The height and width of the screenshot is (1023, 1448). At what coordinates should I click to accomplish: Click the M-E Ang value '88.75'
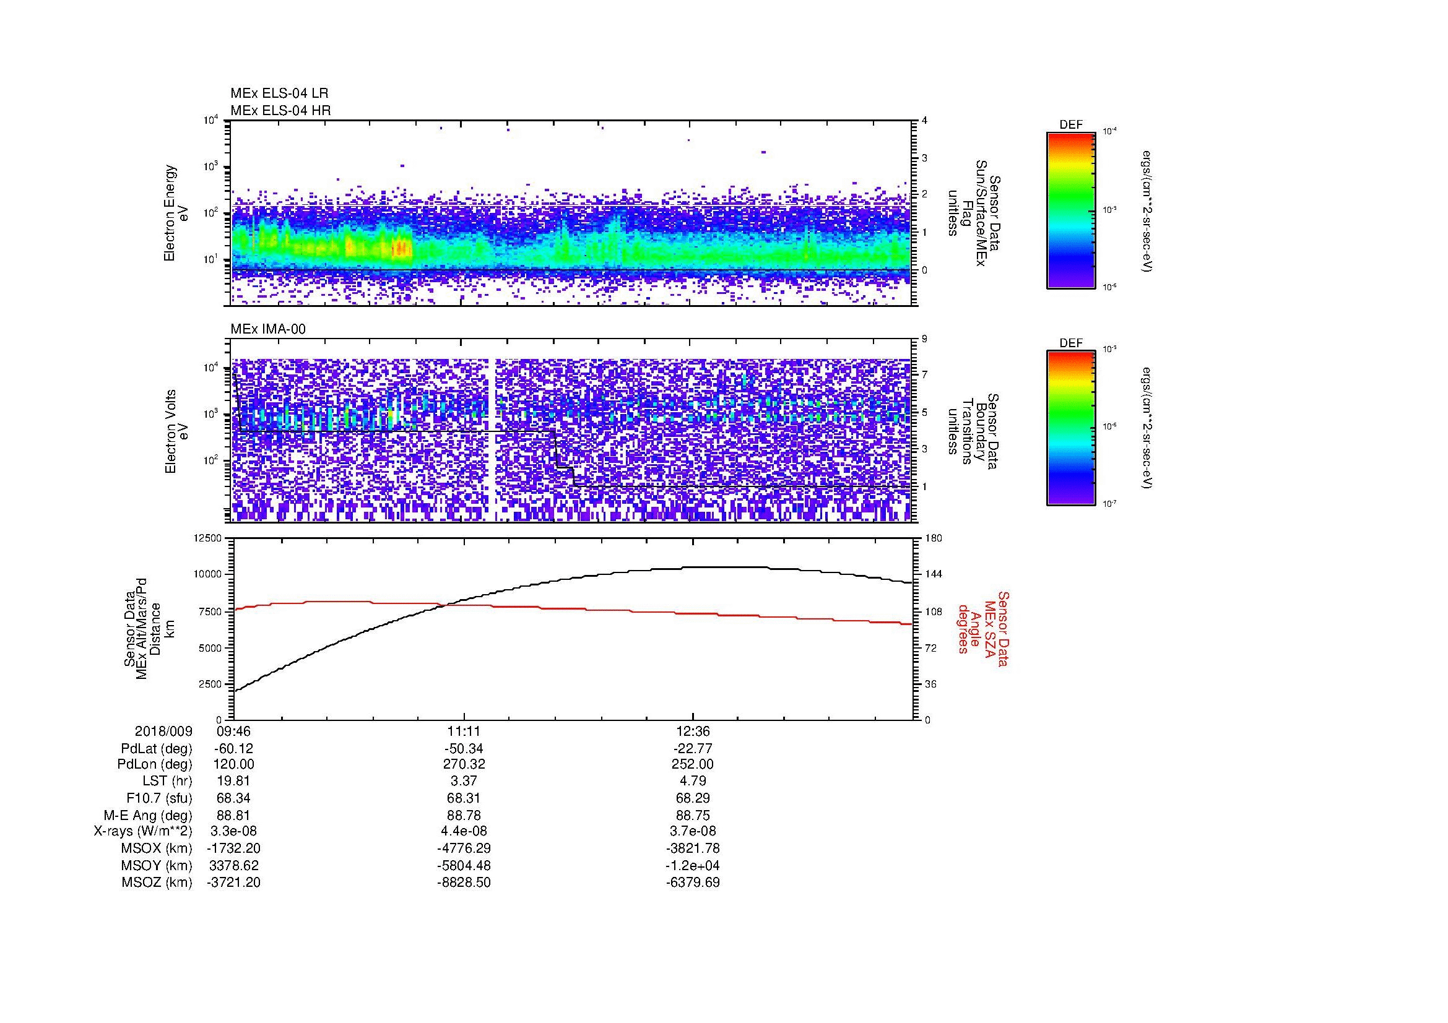[x=693, y=816]
